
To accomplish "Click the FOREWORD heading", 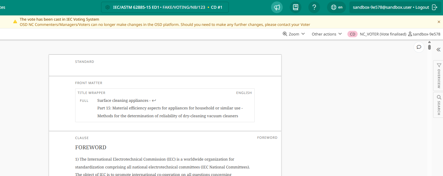I will click(91, 147).
